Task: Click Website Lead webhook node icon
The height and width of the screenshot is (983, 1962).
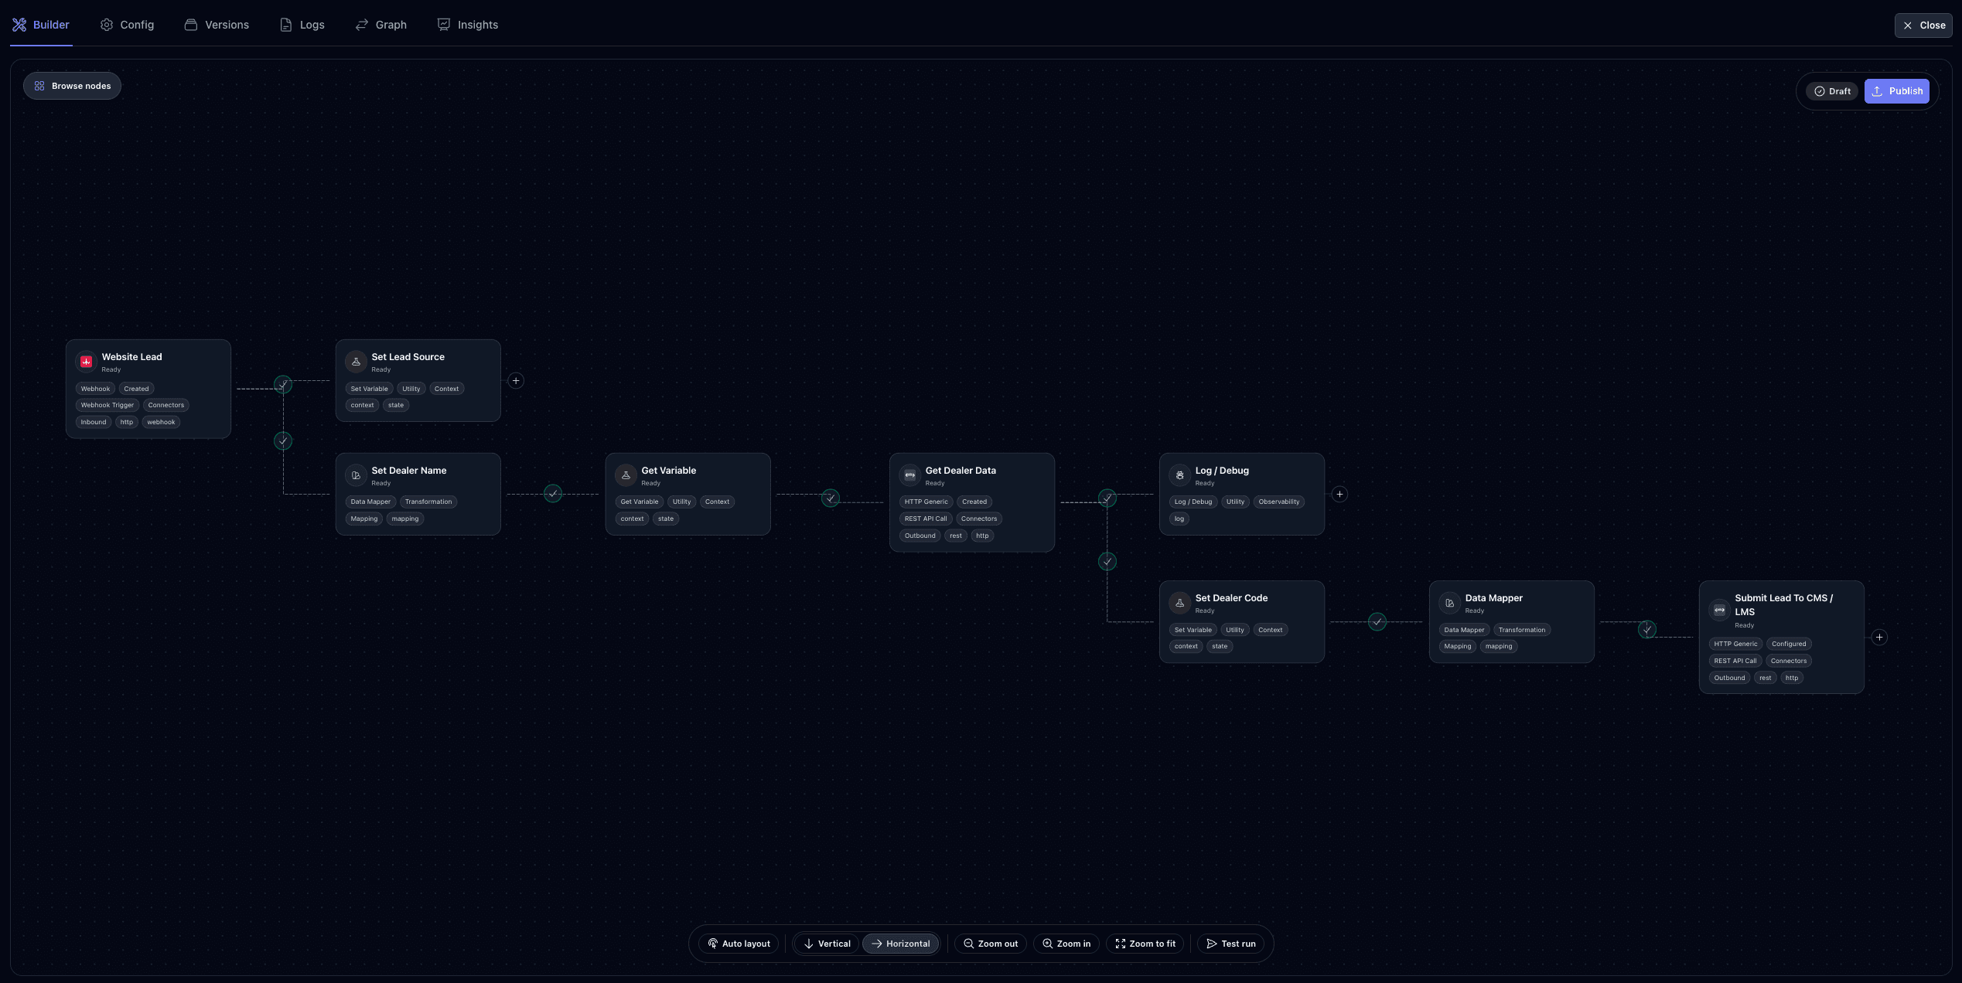Action: (x=86, y=362)
